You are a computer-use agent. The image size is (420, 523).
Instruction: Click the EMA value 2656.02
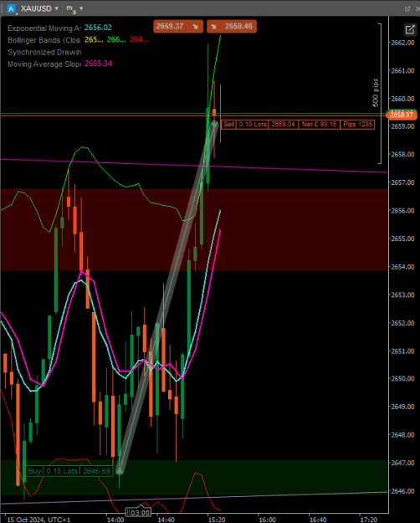98,28
